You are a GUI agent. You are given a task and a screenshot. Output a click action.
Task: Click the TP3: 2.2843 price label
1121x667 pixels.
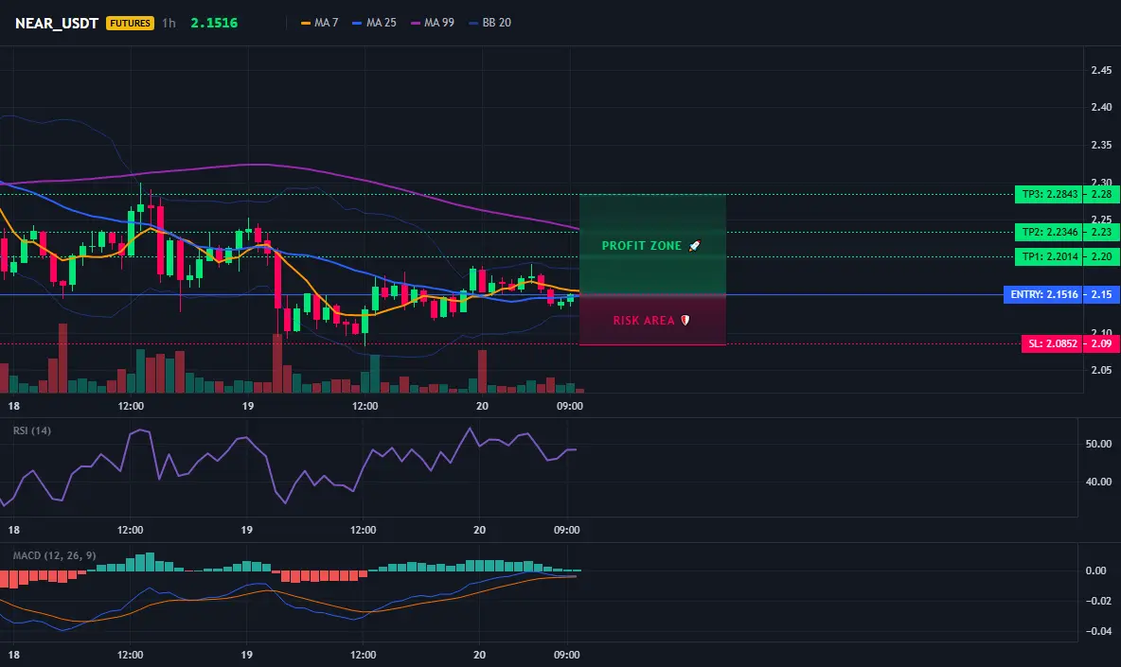coord(1049,194)
